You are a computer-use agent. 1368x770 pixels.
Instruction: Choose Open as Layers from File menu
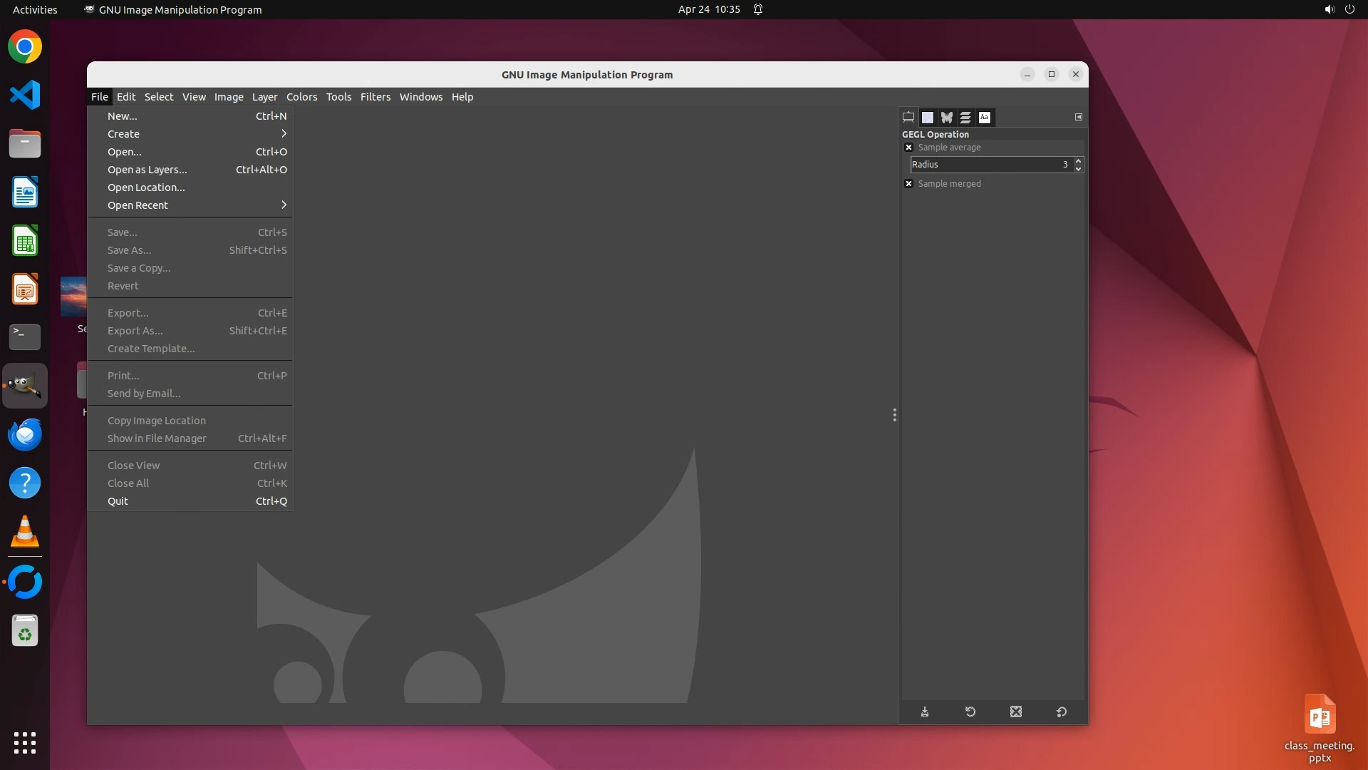[x=147, y=170]
